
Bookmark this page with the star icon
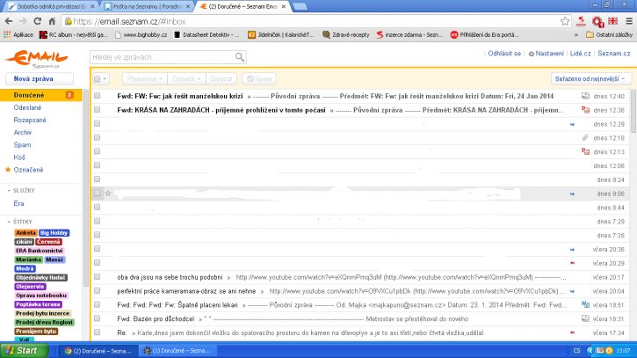click(565, 21)
